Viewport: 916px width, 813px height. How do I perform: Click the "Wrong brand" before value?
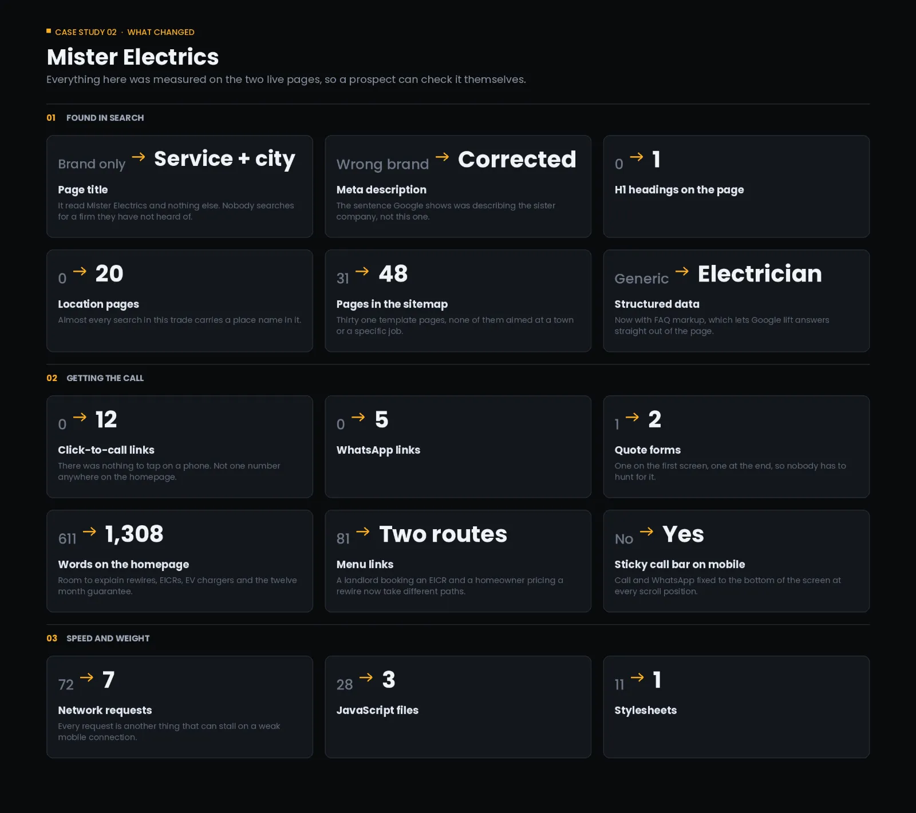[x=382, y=164]
